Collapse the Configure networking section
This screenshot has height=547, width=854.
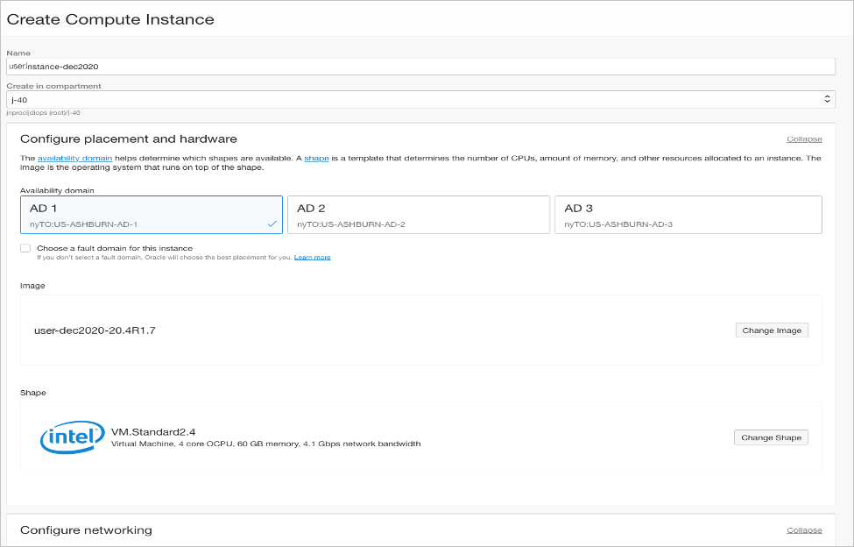803,530
